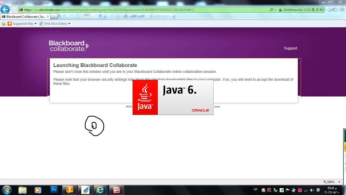Click the power plug battery tray icon
The width and height of the screenshot is (346, 195).
click(294, 190)
